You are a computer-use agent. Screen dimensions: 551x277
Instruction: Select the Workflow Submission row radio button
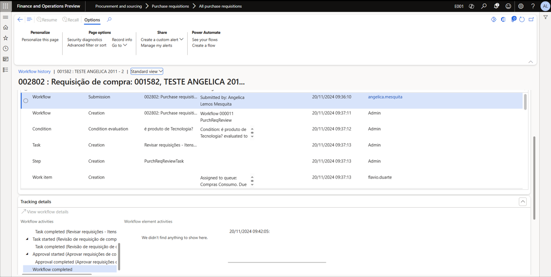[x=26, y=101]
